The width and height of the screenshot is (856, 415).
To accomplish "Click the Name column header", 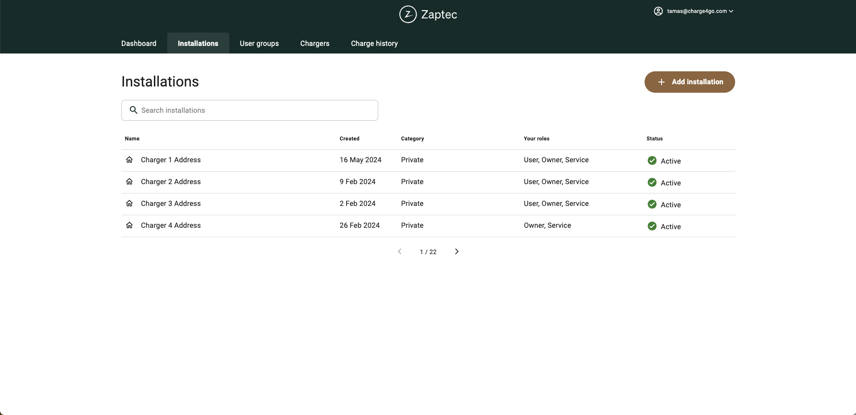I will pyautogui.click(x=132, y=139).
